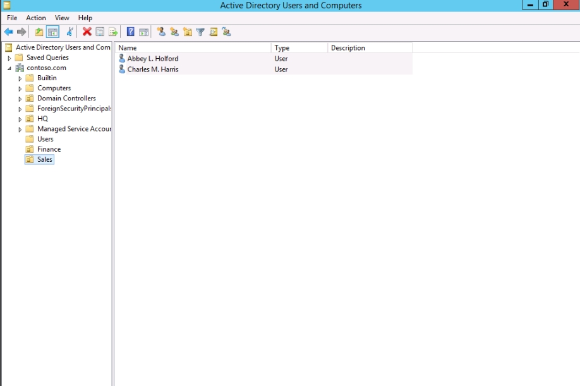Click the title bar application icon

point(7,5)
